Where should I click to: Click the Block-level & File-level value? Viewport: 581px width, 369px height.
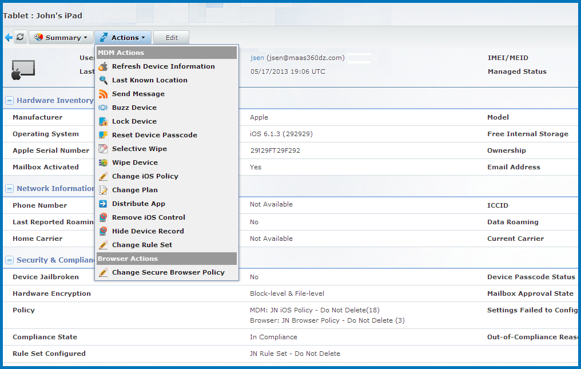[x=287, y=293]
